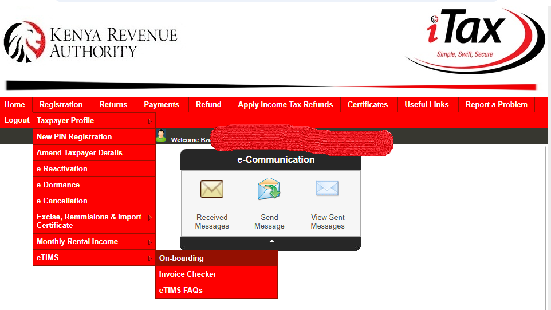Viewport: 551px width, 310px height.
Task: Open the Registration menu
Action: 61,105
